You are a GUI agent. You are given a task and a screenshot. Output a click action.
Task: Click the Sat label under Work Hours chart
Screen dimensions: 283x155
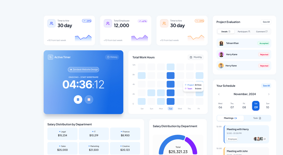click(142, 109)
